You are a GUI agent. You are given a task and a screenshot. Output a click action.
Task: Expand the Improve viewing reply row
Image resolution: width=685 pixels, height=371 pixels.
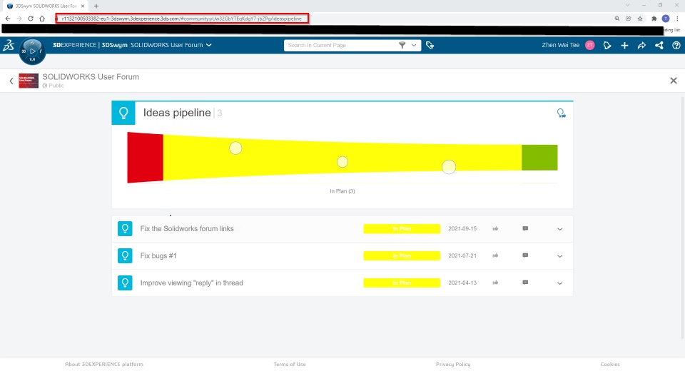(x=559, y=283)
